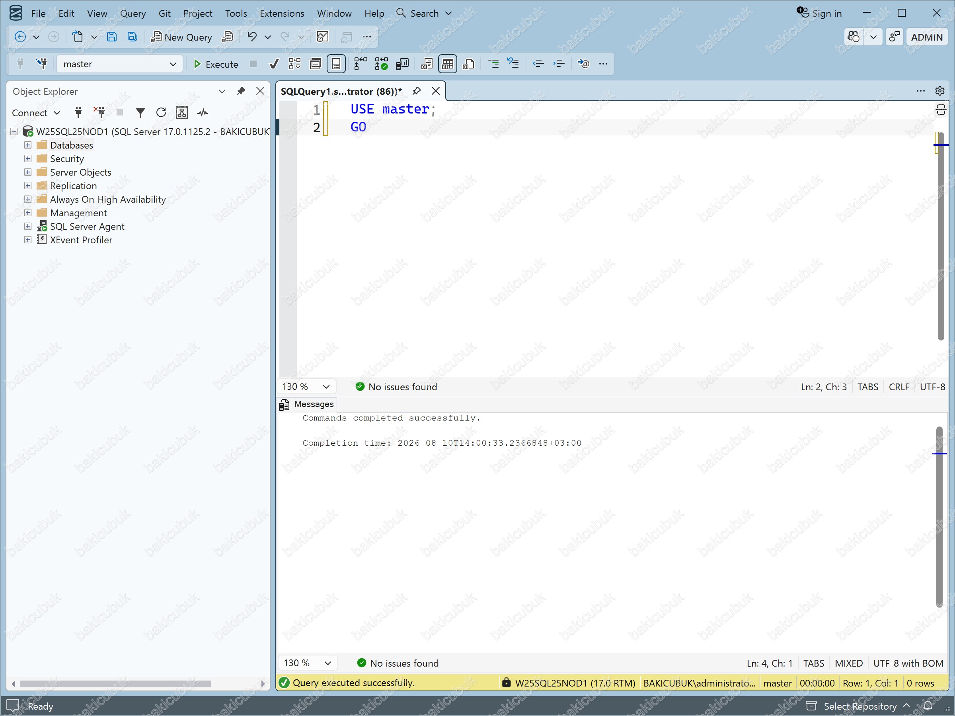
Task: Click the Database Engine Query icon beside New Query
Action: (x=227, y=37)
